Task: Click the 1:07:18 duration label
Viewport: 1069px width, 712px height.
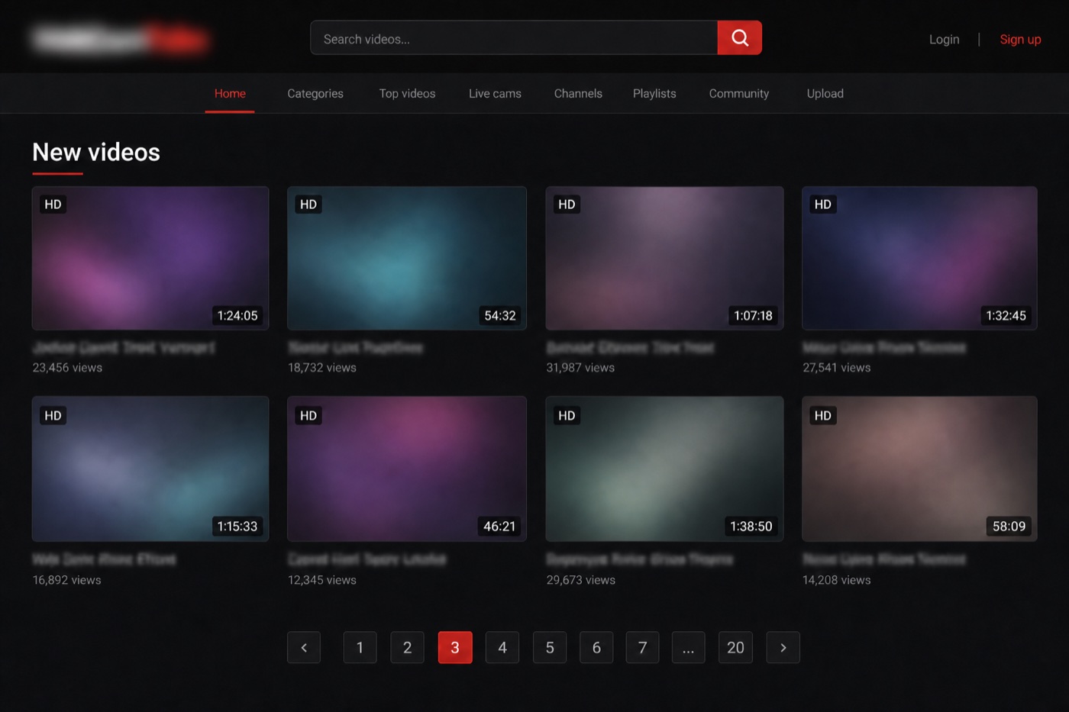Action: coord(753,315)
